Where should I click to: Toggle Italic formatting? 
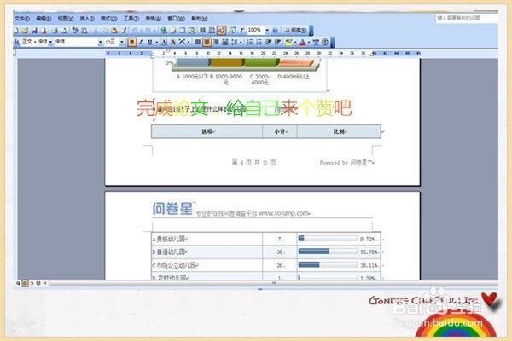(141, 42)
